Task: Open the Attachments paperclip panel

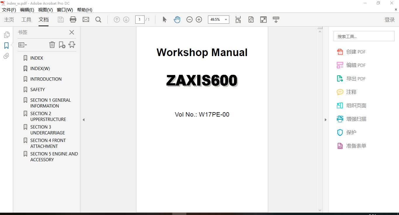Action: 6,56
